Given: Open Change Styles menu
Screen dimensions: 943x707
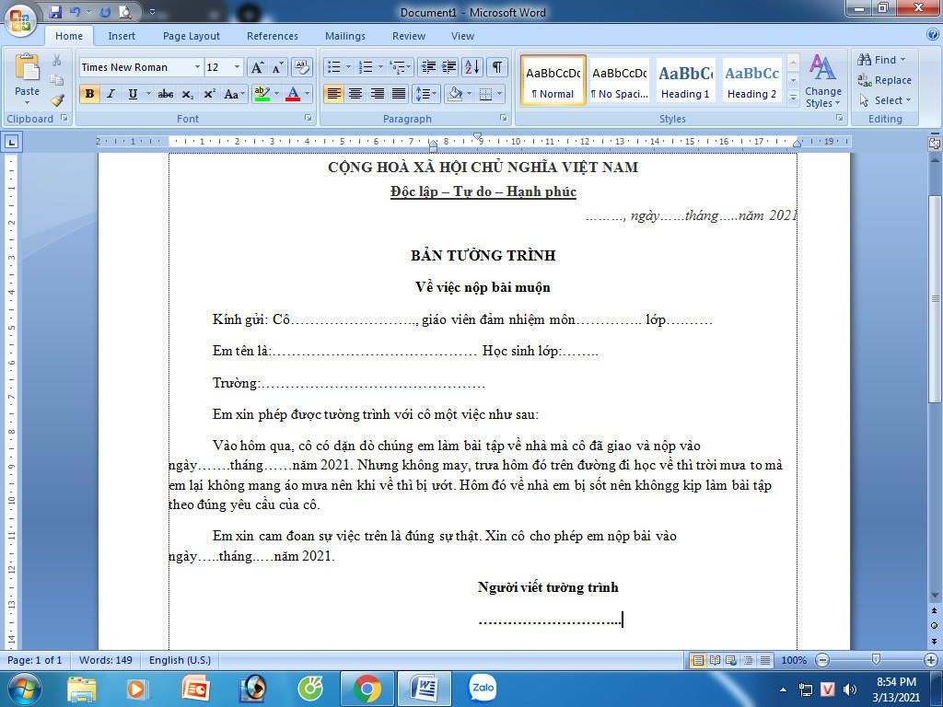Looking at the screenshot, I should click(822, 81).
